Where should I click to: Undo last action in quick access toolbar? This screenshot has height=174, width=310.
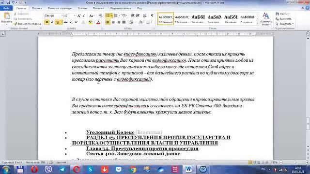point(13,2)
